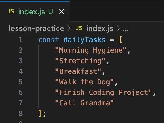Click the "Morning Hygiene" string

[91, 50]
